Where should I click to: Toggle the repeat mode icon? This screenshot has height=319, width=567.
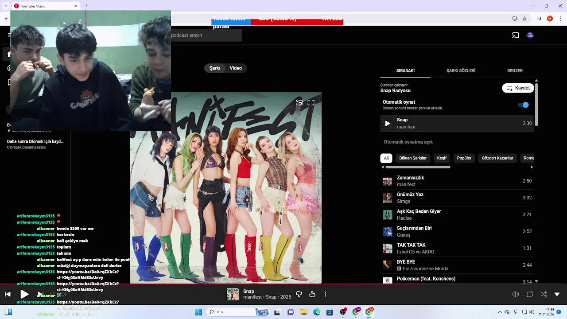(x=530, y=294)
